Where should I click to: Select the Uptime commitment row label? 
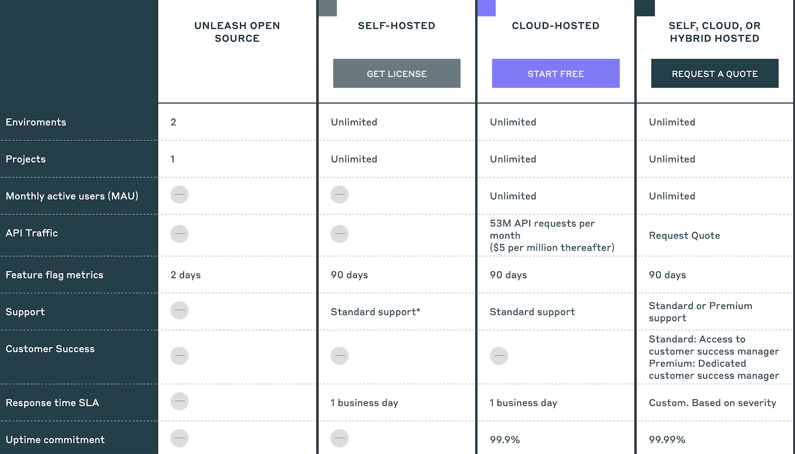coord(55,440)
